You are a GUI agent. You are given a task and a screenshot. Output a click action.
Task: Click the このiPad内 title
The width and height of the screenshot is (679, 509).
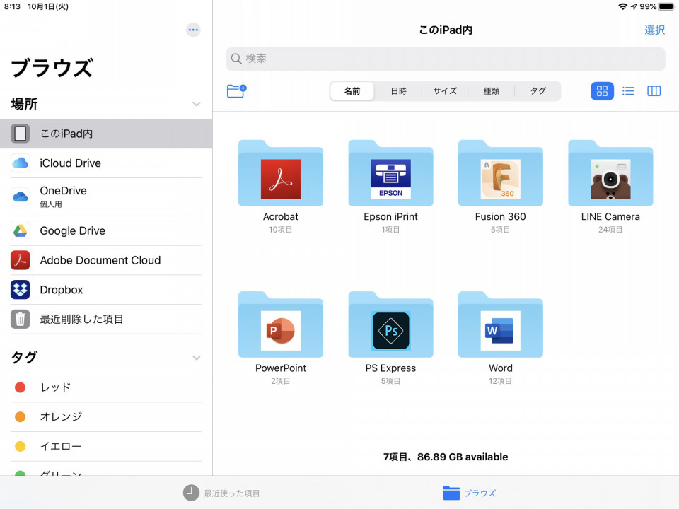click(x=446, y=30)
